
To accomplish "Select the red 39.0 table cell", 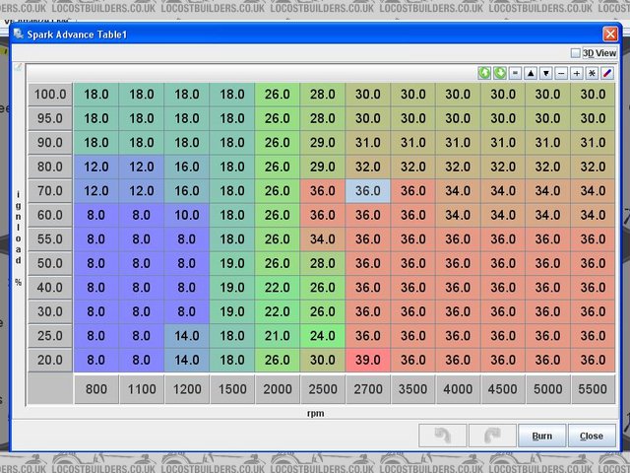I will click(368, 360).
